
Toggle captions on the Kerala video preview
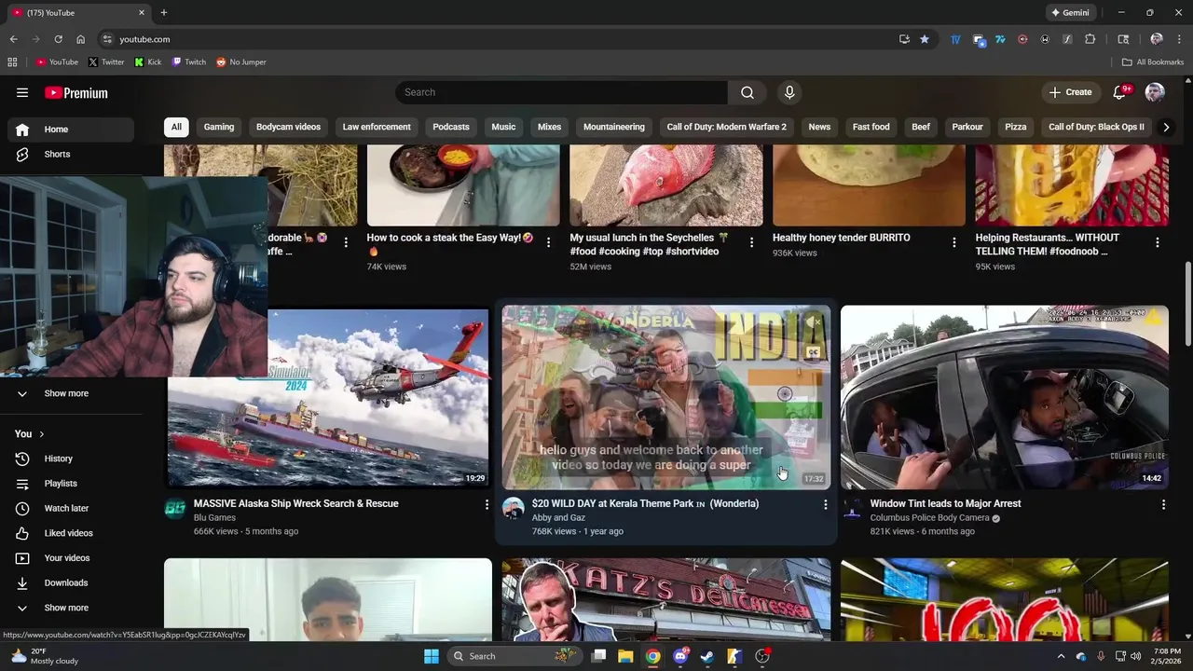pyautogui.click(x=814, y=352)
